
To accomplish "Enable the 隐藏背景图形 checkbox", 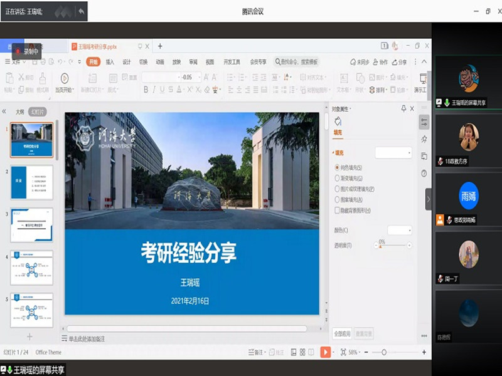I will (x=338, y=211).
